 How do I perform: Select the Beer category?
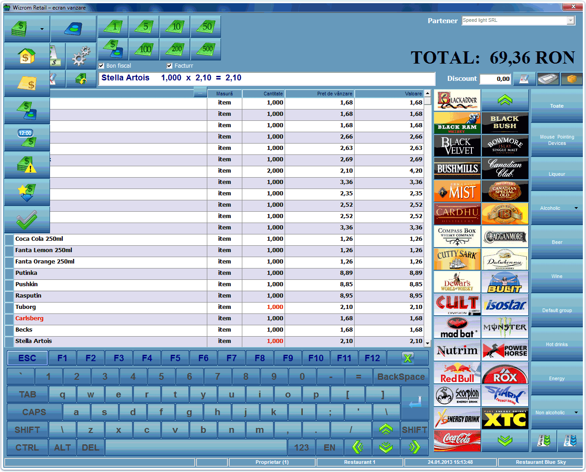pos(557,242)
